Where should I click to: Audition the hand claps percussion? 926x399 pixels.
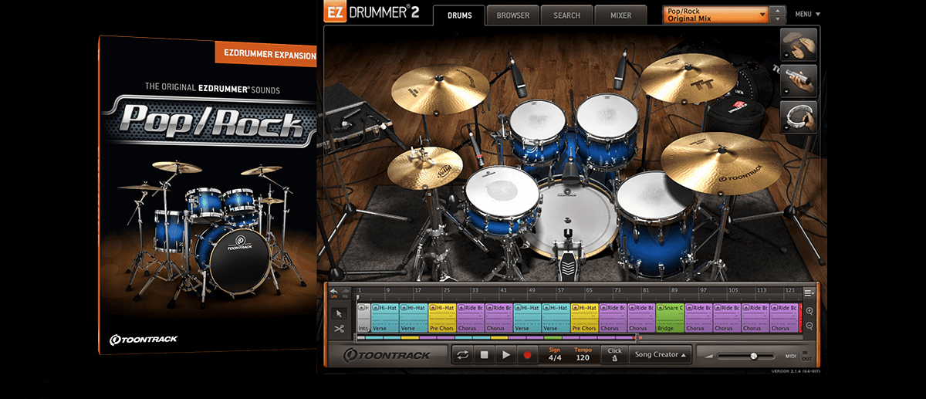(799, 46)
